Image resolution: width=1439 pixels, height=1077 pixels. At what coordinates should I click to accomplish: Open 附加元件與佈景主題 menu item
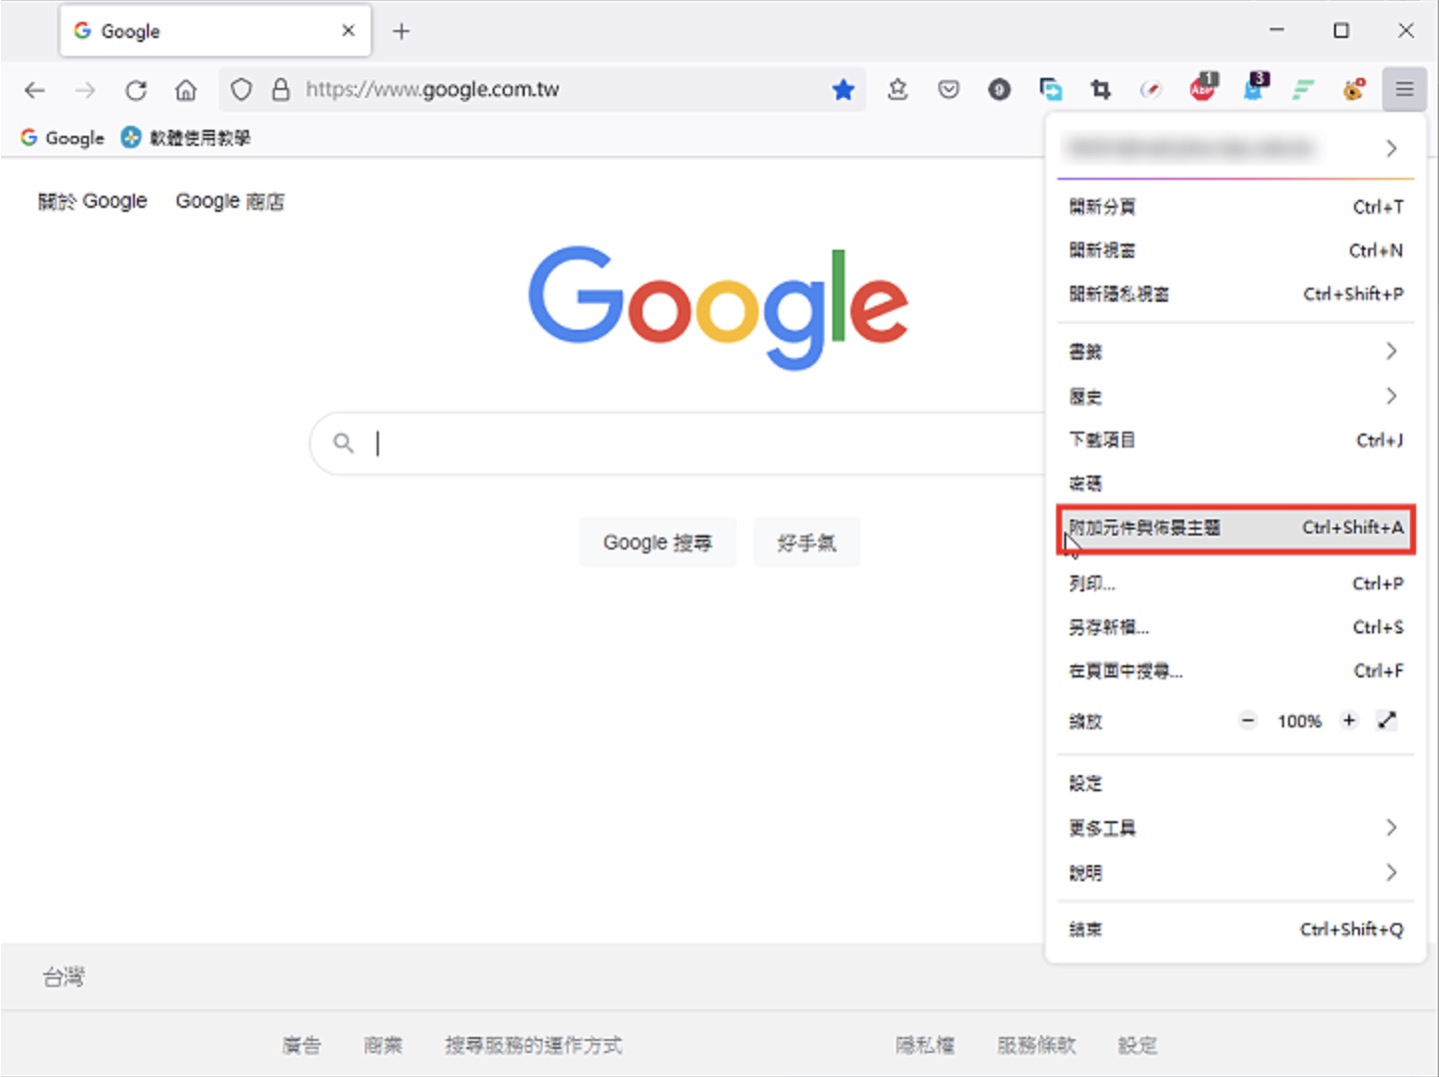1236,528
